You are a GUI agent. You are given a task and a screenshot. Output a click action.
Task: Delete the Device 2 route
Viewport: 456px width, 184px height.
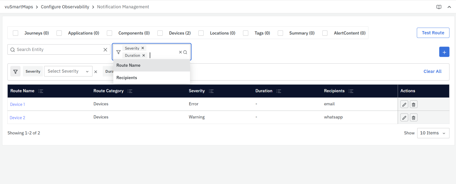(x=414, y=118)
